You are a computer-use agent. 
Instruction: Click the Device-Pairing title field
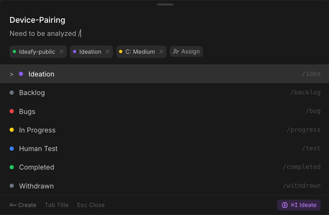pos(37,20)
